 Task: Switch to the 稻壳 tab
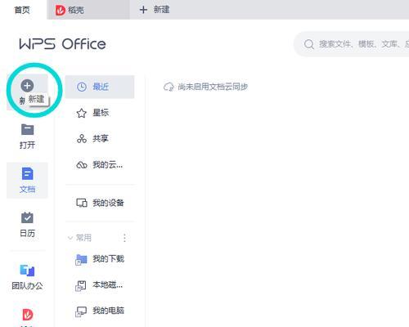click(88, 10)
